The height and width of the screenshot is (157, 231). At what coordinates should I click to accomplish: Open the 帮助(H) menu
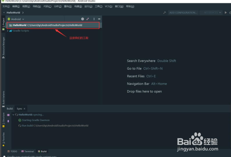130,6
